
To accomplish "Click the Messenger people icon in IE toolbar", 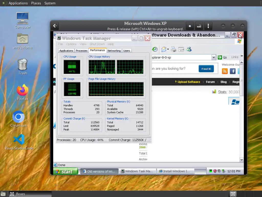I will pos(189,49).
